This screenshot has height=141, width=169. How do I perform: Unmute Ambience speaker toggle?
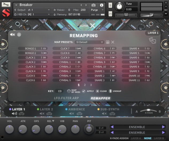[72, 114]
